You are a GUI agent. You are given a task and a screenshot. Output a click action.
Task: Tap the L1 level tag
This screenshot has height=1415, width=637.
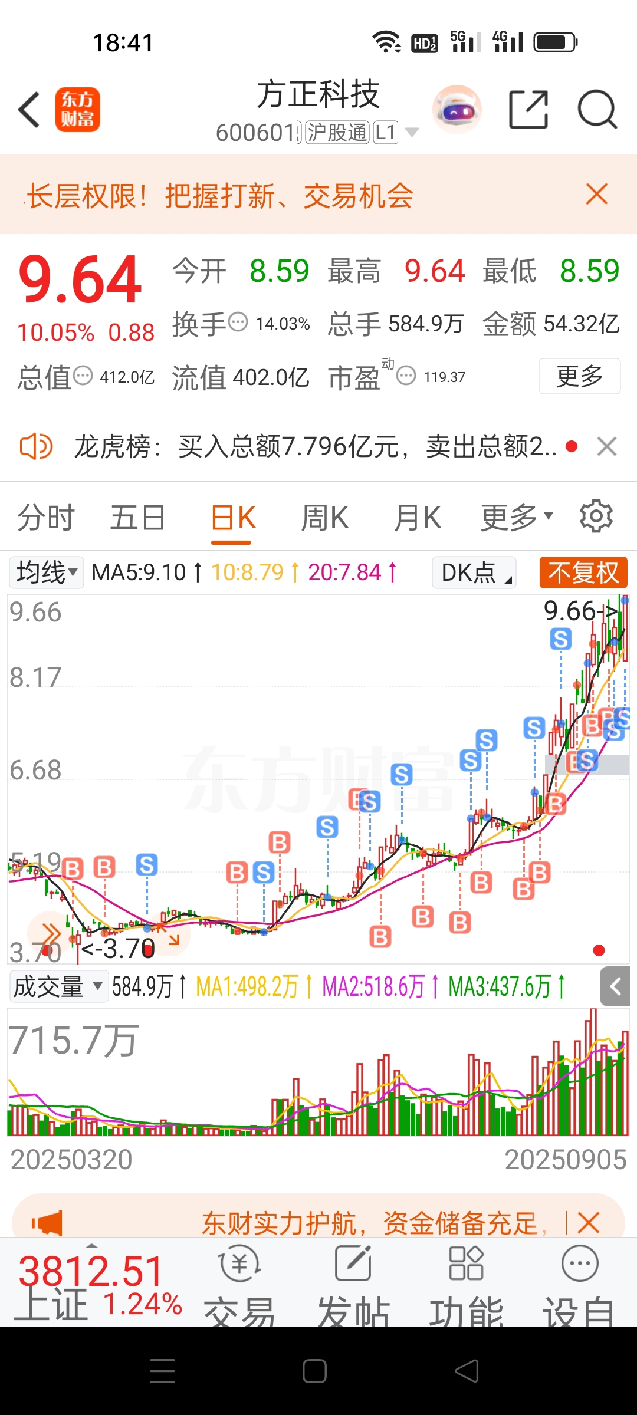pos(385,132)
